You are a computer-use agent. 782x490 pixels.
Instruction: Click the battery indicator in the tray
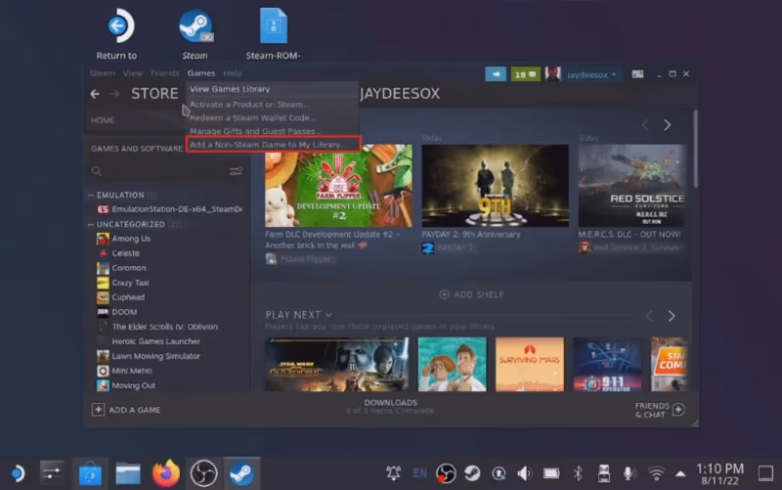coord(551,473)
